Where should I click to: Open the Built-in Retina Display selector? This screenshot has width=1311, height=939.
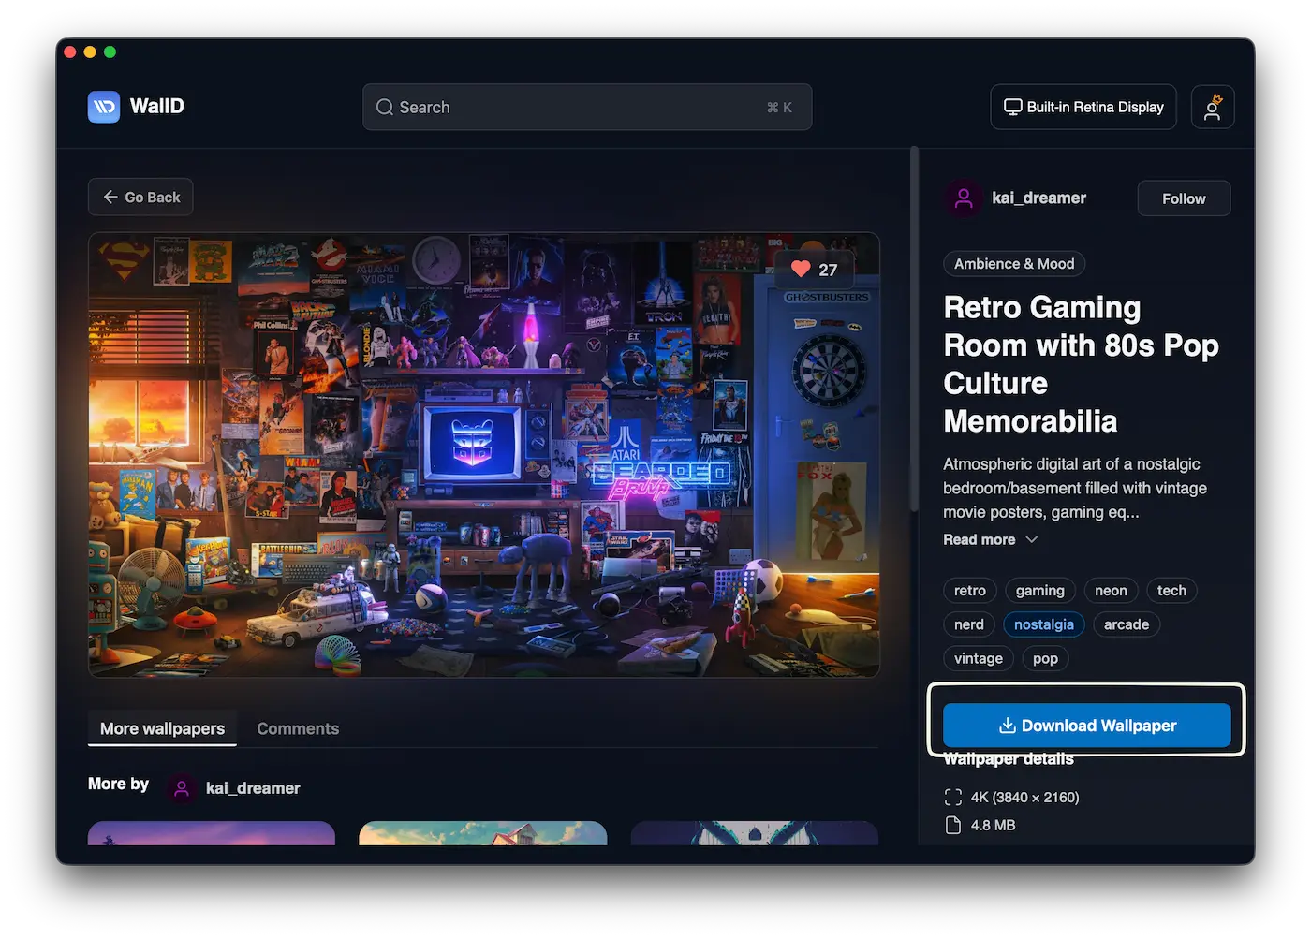point(1083,107)
